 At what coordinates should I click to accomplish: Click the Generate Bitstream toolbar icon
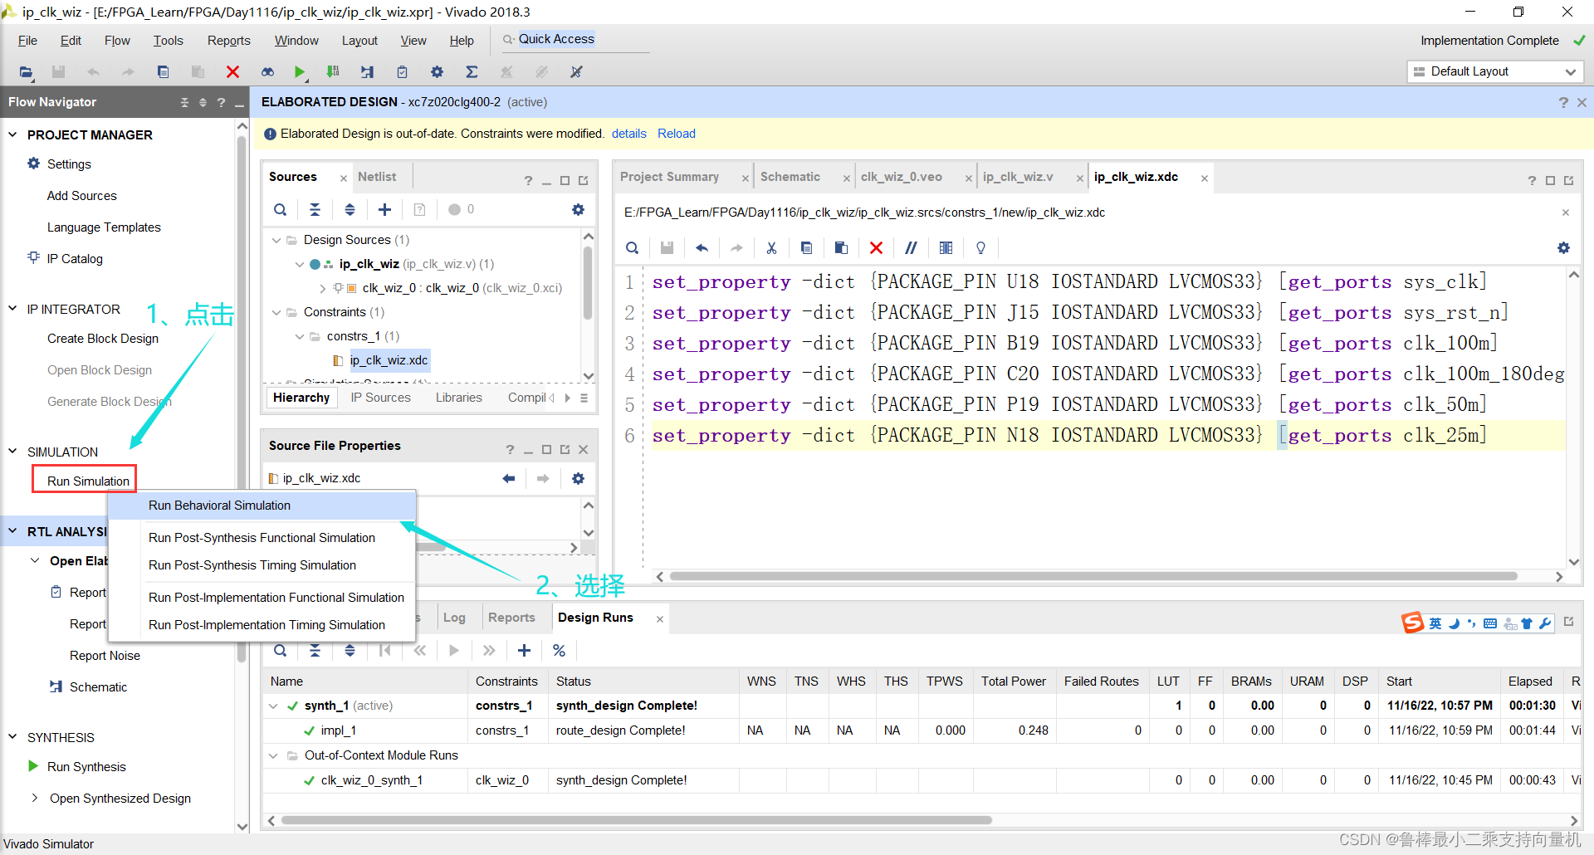coord(333,72)
